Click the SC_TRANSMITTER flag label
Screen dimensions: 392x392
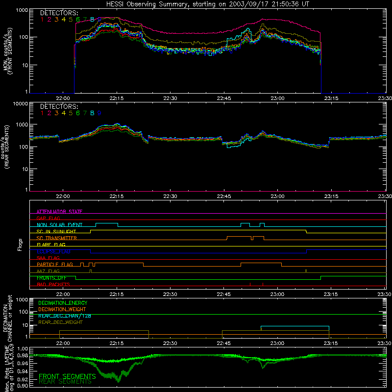coord(57,238)
